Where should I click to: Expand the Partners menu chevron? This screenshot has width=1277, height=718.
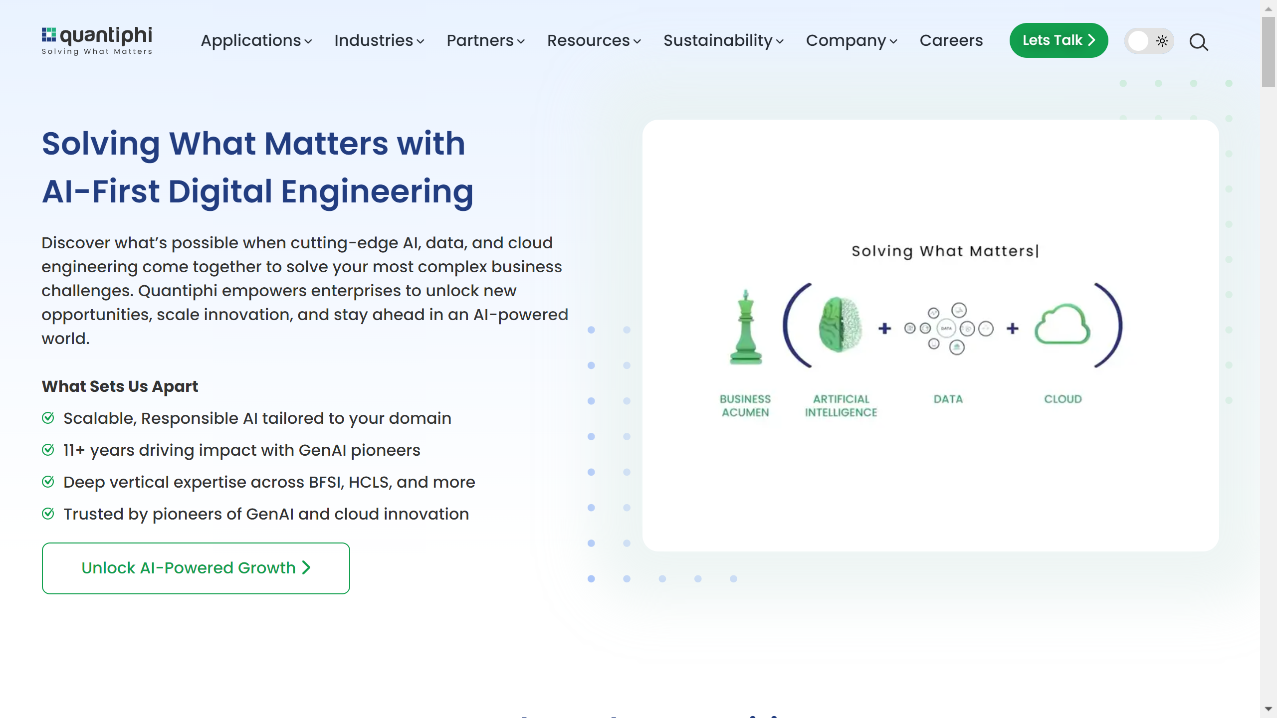pos(522,41)
